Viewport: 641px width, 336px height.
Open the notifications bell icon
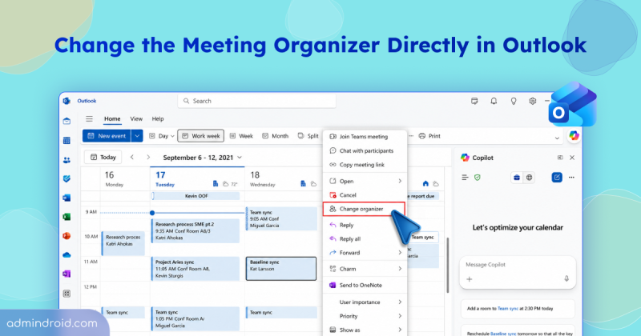tap(494, 101)
